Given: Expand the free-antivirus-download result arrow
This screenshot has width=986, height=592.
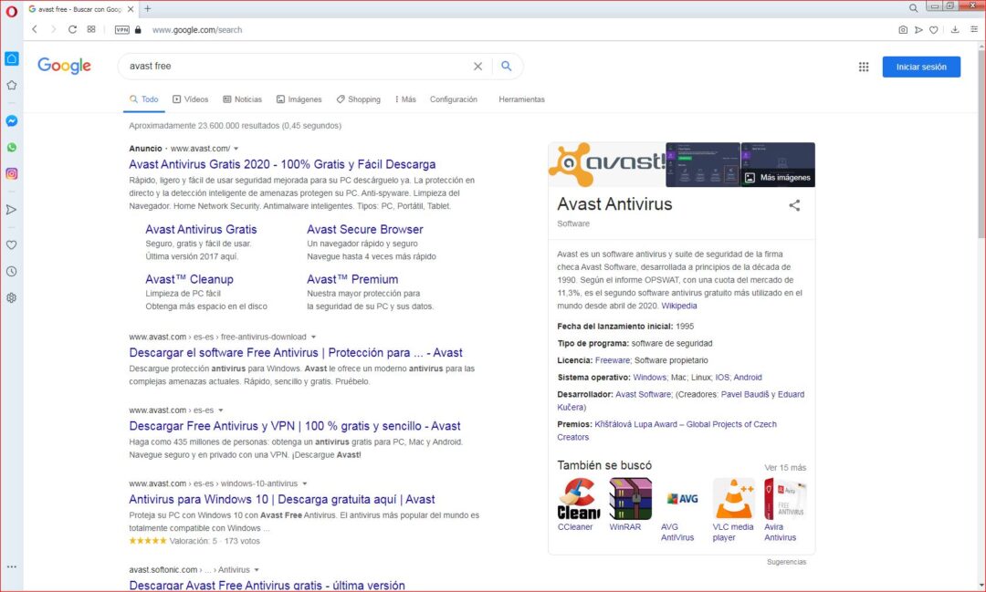Looking at the screenshot, I should point(313,337).
